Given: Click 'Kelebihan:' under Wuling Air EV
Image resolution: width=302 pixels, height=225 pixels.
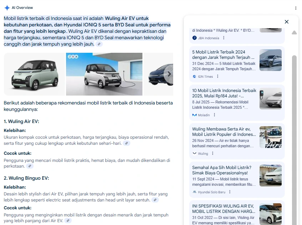Looking at the screenshot, I should (x=15, y=131).
